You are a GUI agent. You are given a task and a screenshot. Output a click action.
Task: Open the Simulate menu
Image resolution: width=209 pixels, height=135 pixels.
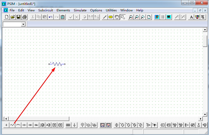(80, 10)
